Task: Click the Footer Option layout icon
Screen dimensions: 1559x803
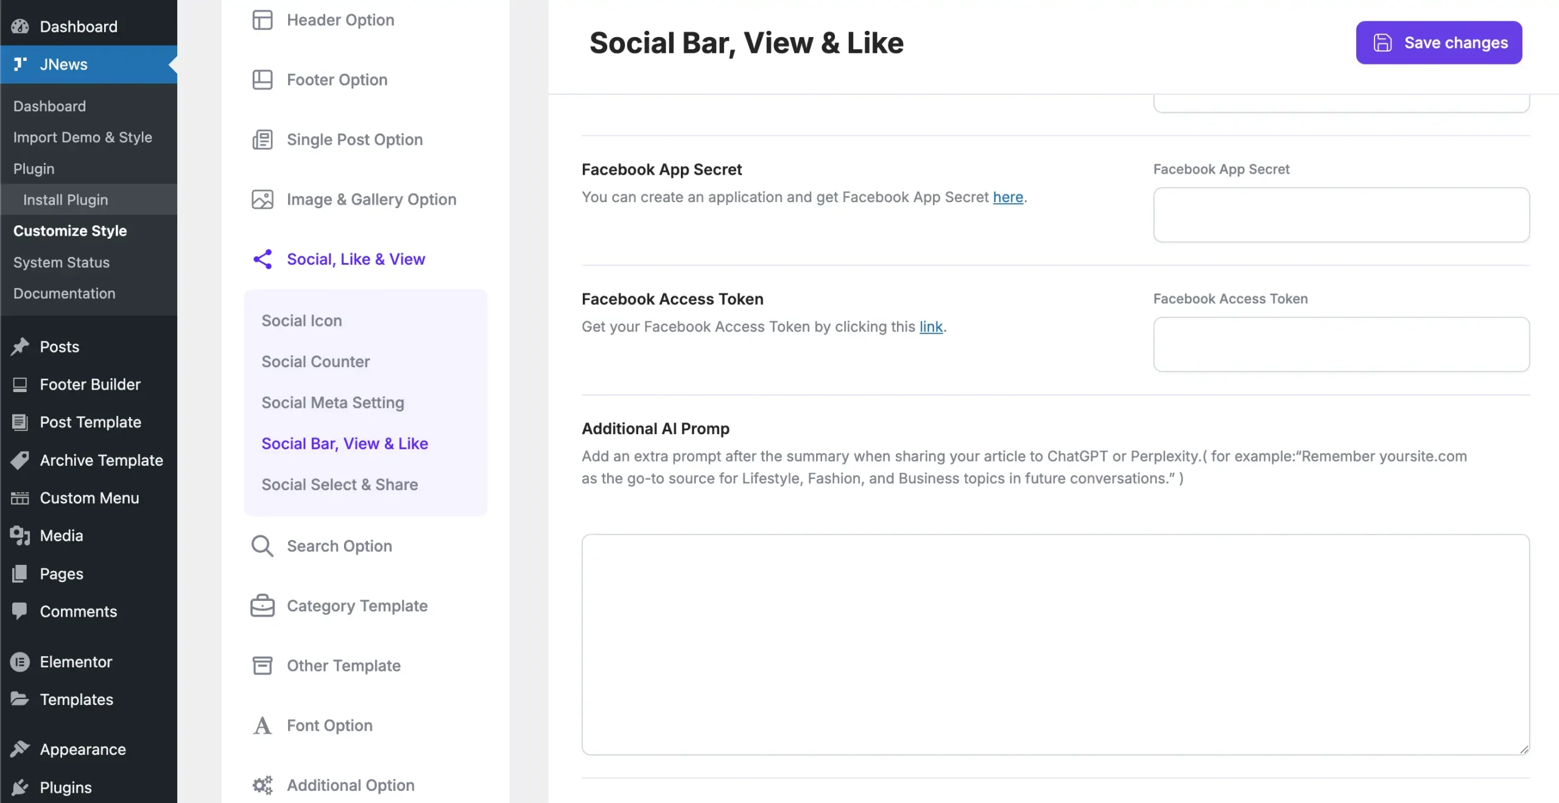Action: tap(262, 80)
